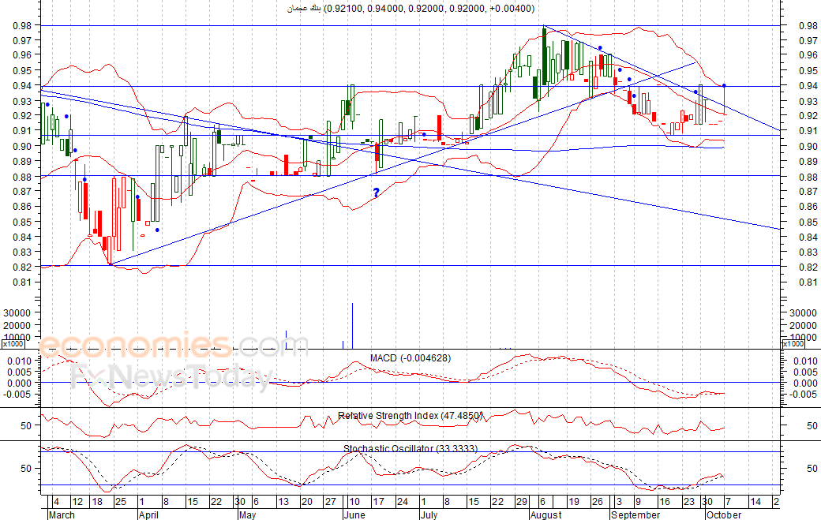
Task: Click the 20000 volume label on the right axis
Action: (x=803, y=325)
